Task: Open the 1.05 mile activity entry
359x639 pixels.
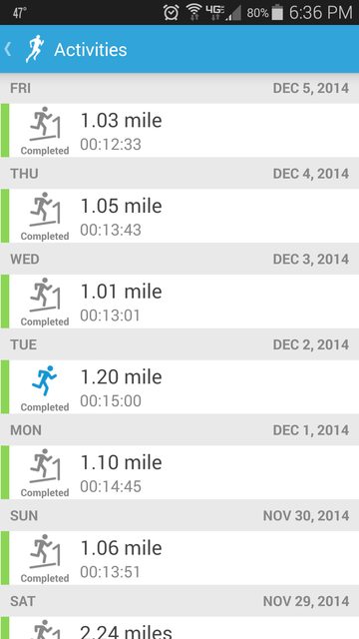Action: [x=179, y=216]
